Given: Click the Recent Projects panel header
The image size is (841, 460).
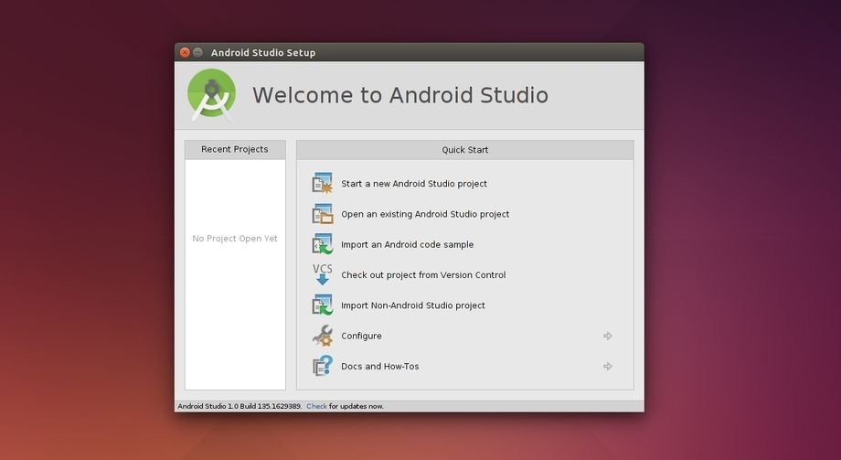Looking at the screenshot, I should [x=235, y=149].
